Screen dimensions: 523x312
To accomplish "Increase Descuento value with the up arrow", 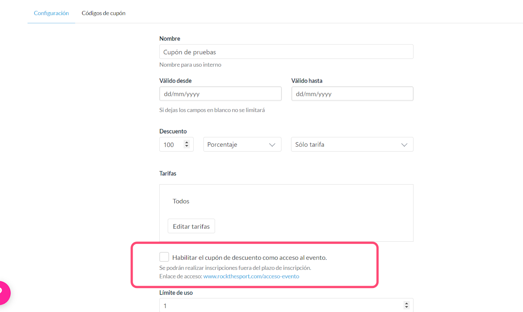I will click(x=187, y=143).
